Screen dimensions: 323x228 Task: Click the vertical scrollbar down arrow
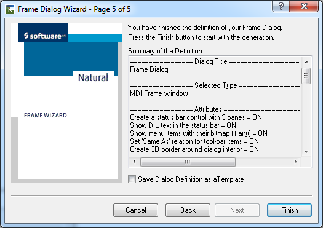[x=306, y=152]
